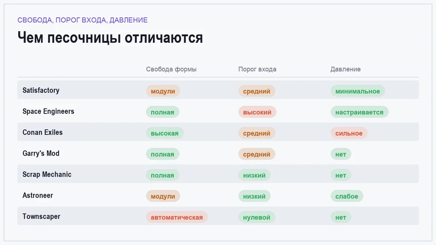Click "низкий" tag in Scrap Mechanic row
The image size is (436, 245).
254,175
